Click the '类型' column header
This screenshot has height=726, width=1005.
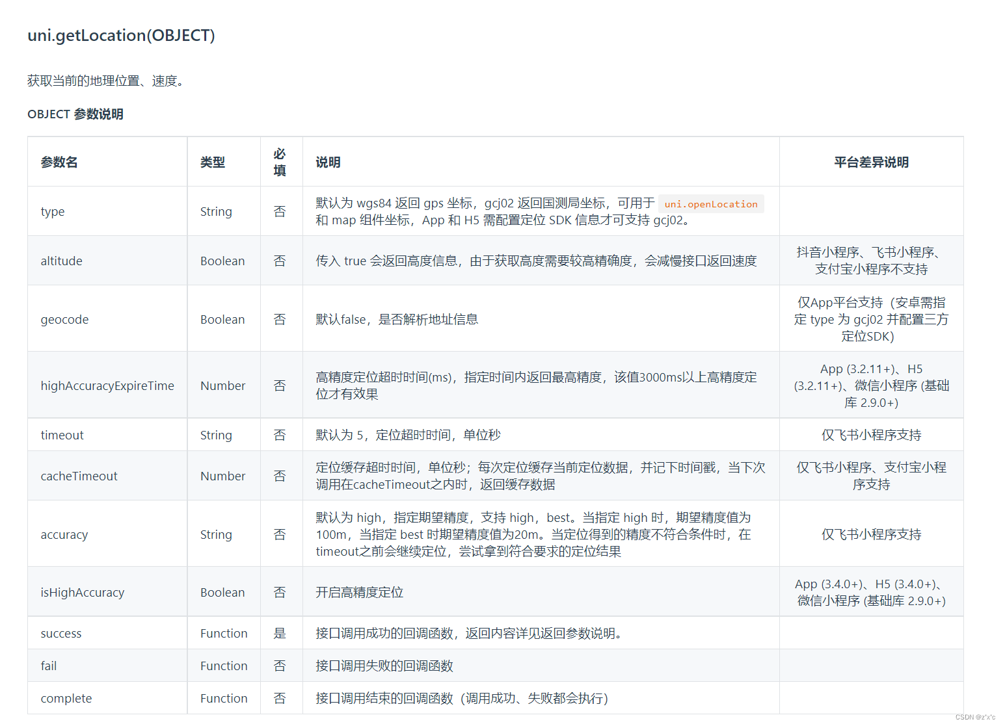pos(213,162)
